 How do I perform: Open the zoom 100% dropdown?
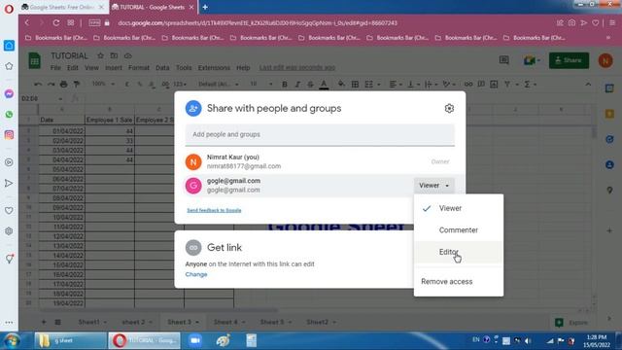click(x=103, y=85)
